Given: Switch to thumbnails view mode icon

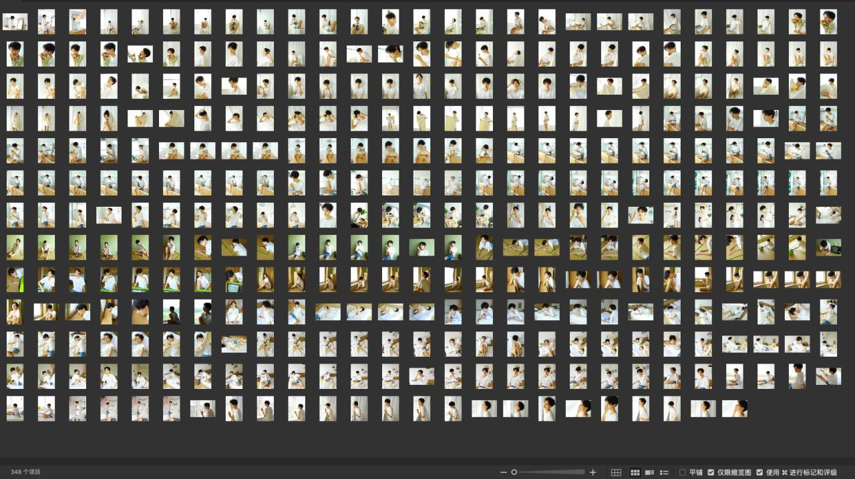Looking at the screenshot, I should point(635,472).
